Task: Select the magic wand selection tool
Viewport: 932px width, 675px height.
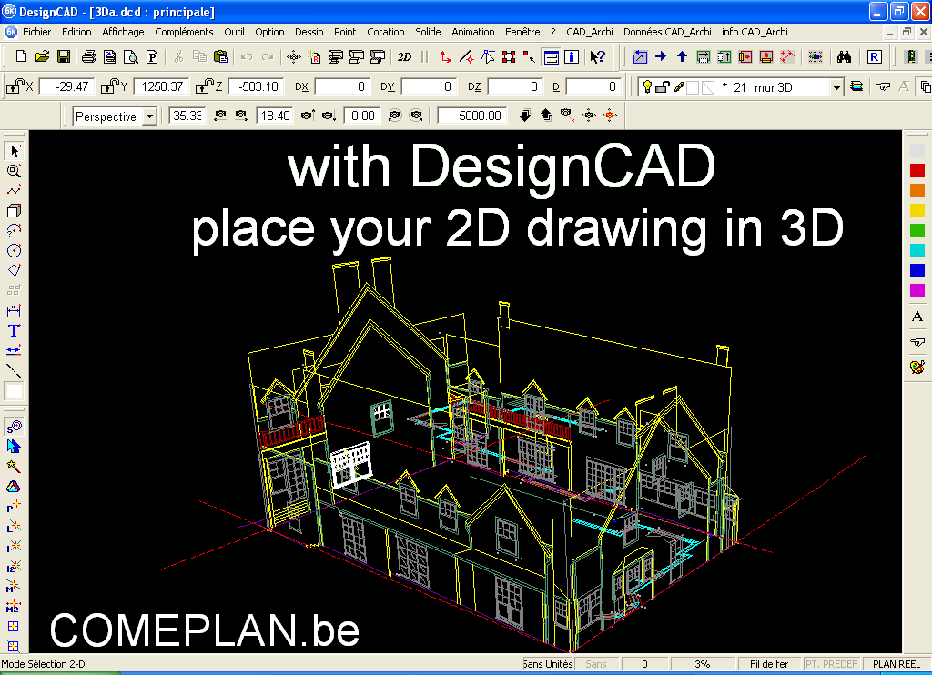Action: 14,467
